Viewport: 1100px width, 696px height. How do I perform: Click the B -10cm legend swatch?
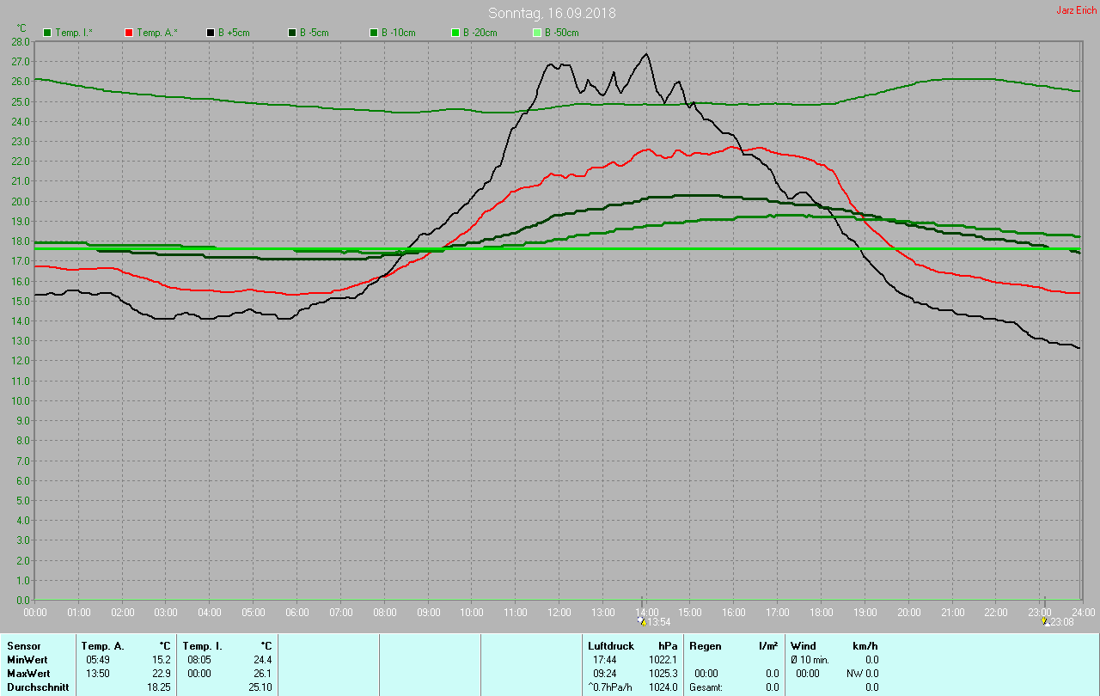pos(374,33)
